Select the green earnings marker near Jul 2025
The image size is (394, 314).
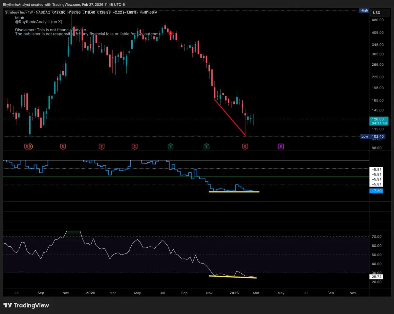(x=170, y=146)
